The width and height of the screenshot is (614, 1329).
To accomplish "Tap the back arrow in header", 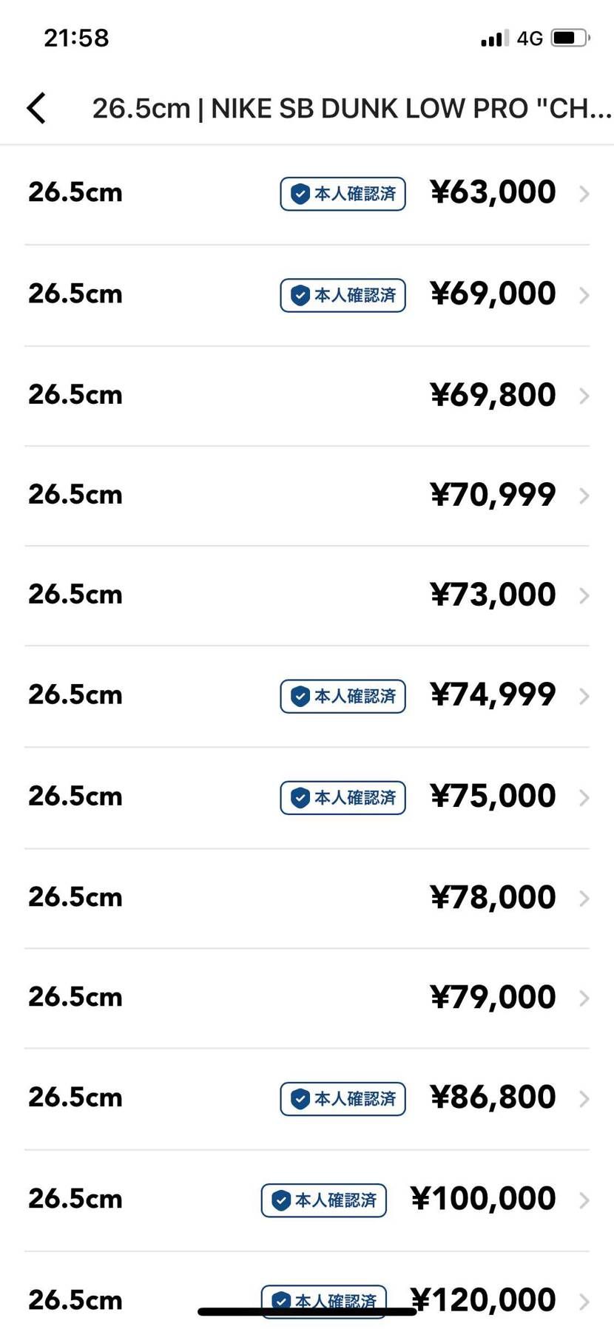I will tap(36, 108).
